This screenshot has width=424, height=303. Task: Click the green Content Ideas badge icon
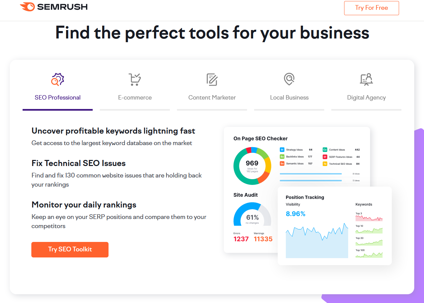click(x=325, y=149)
